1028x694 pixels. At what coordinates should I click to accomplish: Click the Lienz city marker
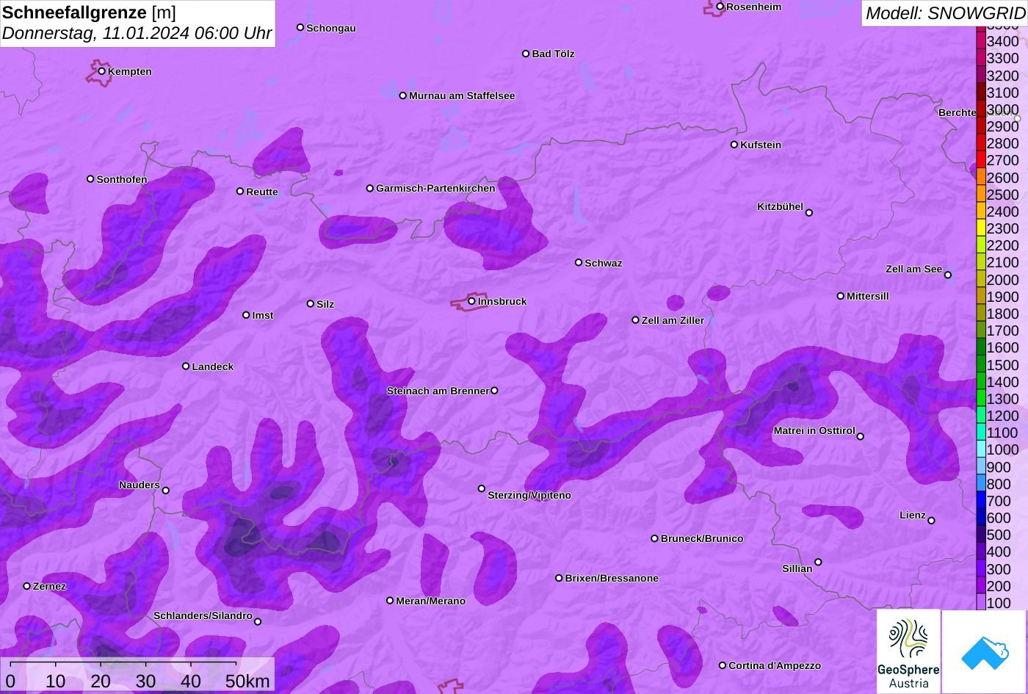click(x=931, y=521)
